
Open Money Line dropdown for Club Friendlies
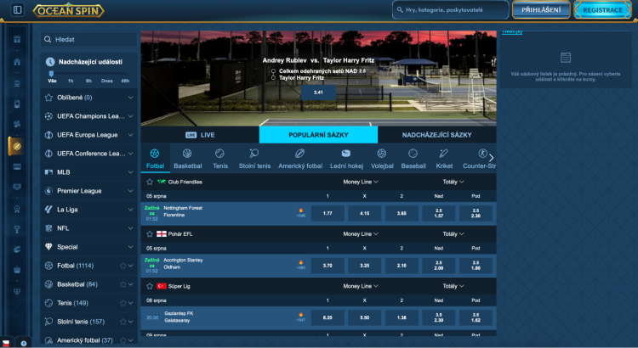point(361,182)
